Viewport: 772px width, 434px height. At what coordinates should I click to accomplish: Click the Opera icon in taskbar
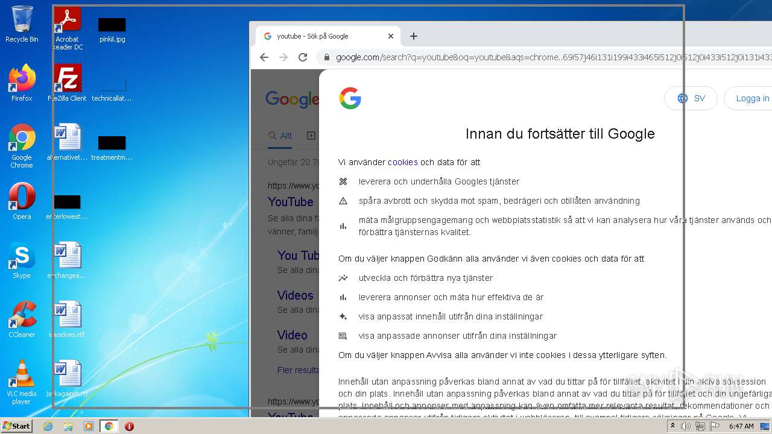coord(129,426)
